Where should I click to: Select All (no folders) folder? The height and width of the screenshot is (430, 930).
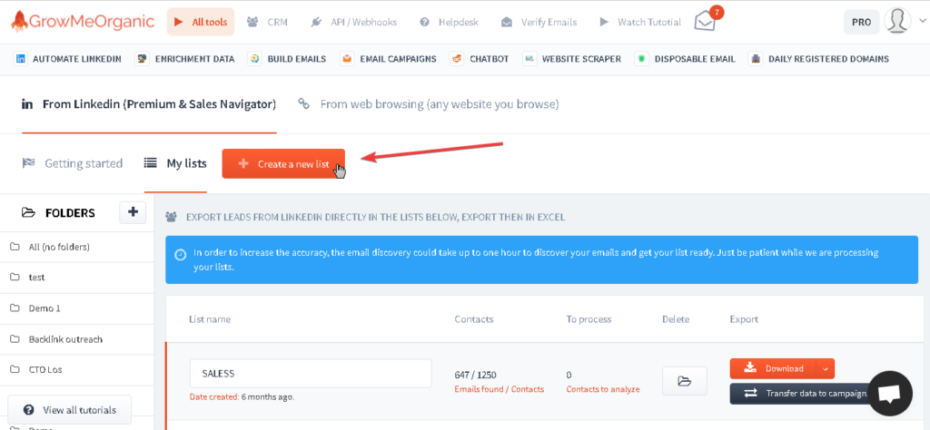(76, 247)
